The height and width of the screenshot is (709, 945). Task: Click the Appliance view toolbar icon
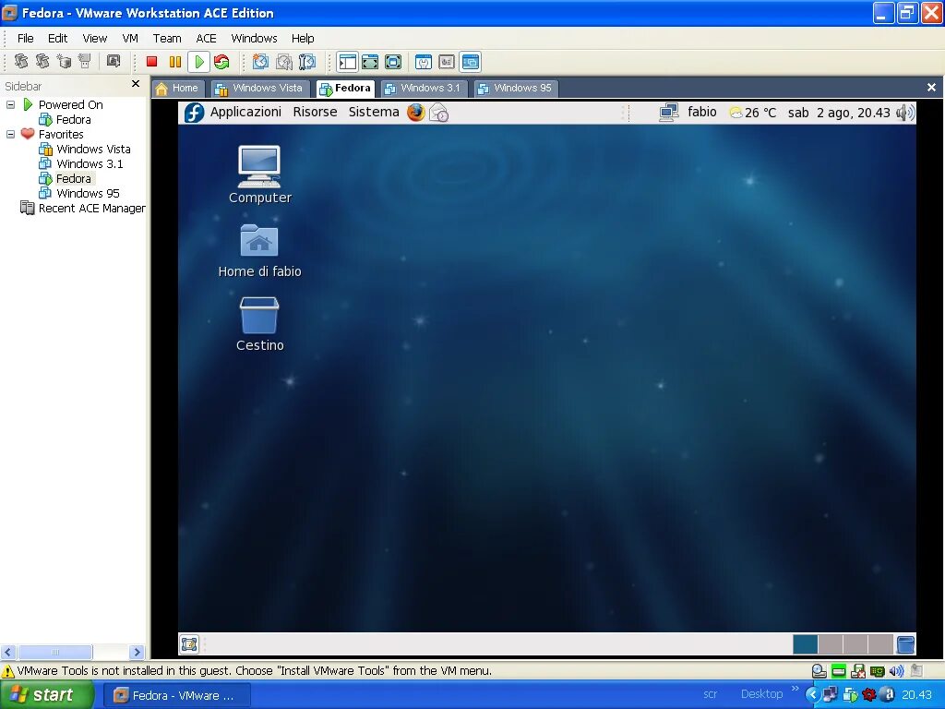point(447,62)
